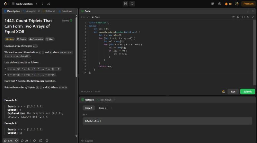
Task: Reset code with the undo arrow icon
Action: point(248,17)
